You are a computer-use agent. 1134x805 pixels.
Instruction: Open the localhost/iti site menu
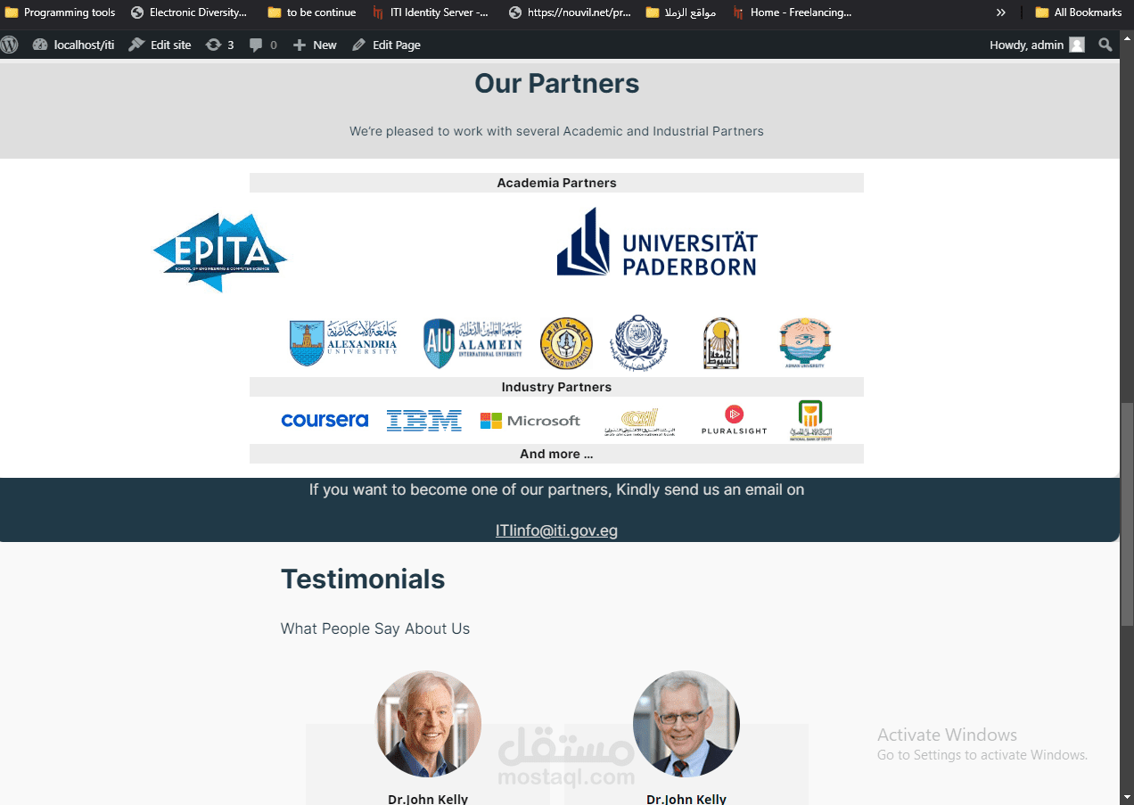pyautogui.click(x=74, y=45)
